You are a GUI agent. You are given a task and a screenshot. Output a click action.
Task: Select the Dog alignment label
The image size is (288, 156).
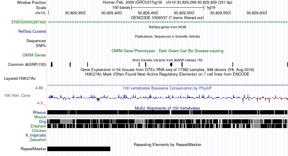click(x=42, y=122)
